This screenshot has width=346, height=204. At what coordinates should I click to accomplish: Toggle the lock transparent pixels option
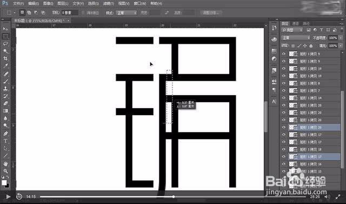(x=293, y=45)
